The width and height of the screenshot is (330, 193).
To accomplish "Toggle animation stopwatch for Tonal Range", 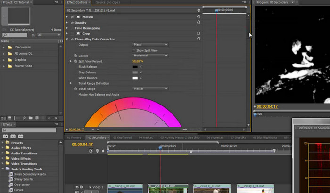I will [x=75, y=89].
